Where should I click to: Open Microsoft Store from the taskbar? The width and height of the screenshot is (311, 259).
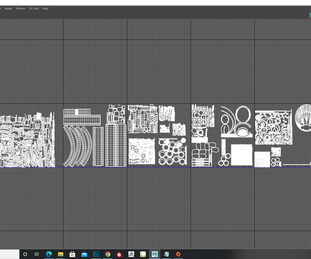point(73,254)
